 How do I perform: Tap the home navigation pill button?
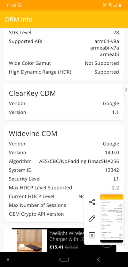tap(64, 260)
